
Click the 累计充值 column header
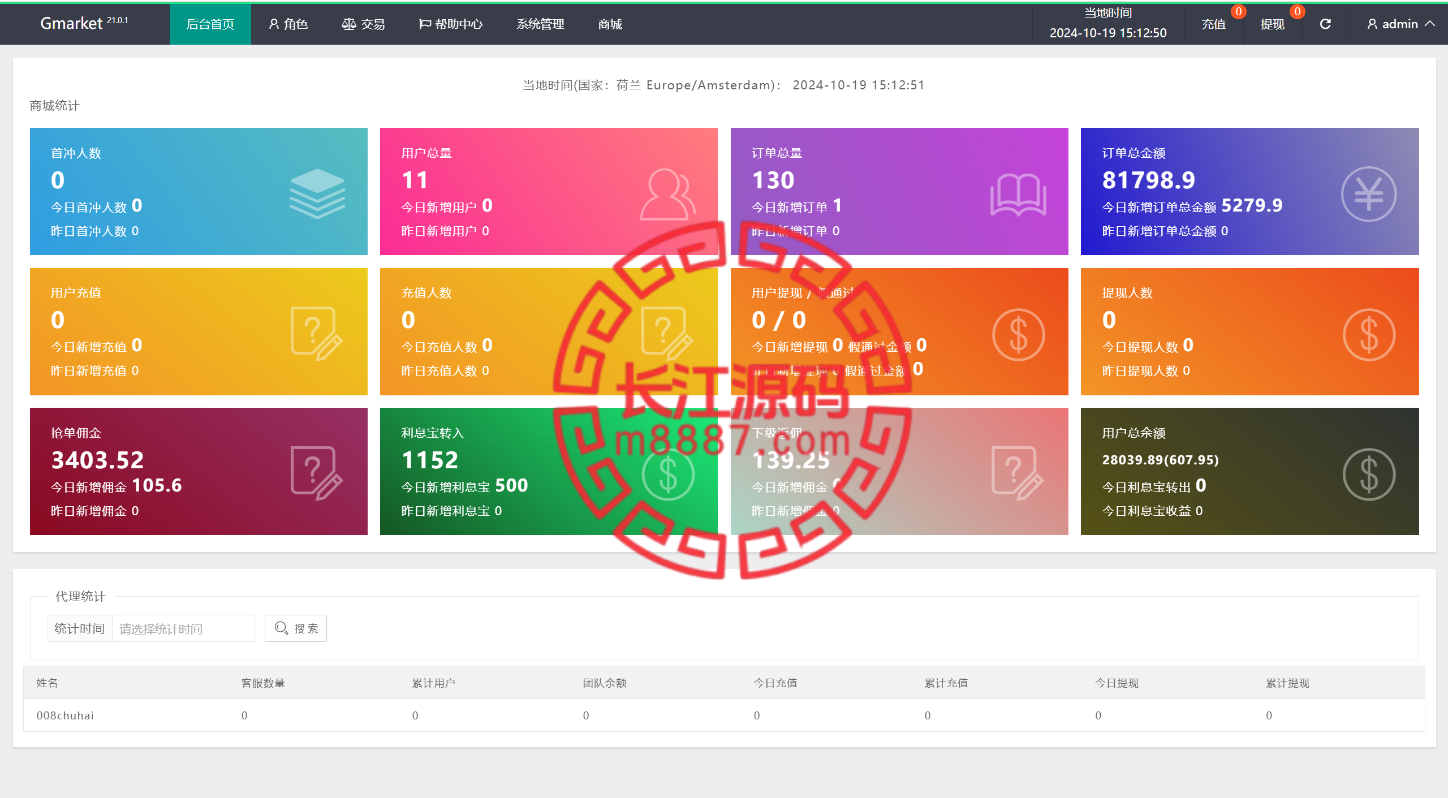click(x=946, y=683)
